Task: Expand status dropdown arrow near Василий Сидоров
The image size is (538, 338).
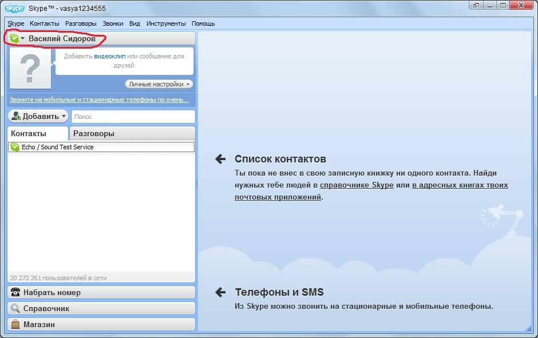Action: pyautogui.click(x=23, y=38)
